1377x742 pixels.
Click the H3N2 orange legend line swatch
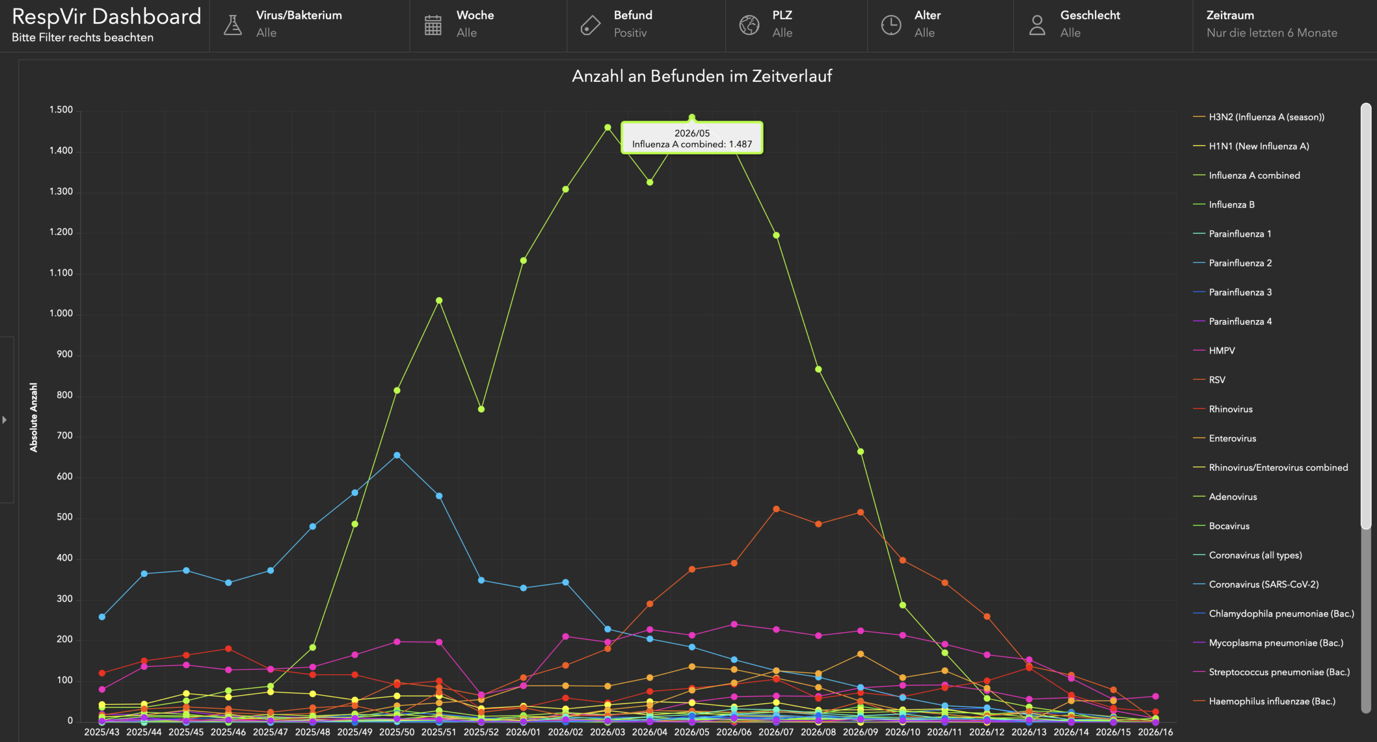[x=1198, y=117]
